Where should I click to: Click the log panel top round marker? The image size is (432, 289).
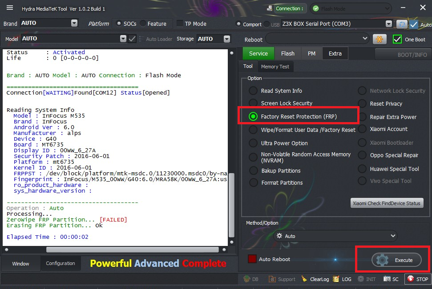pos(232,53)
